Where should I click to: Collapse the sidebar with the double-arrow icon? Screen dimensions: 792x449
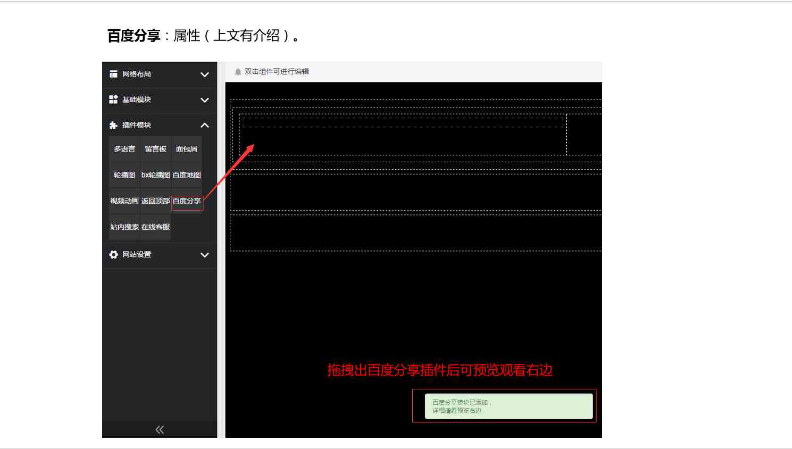(x=160, y=430)
